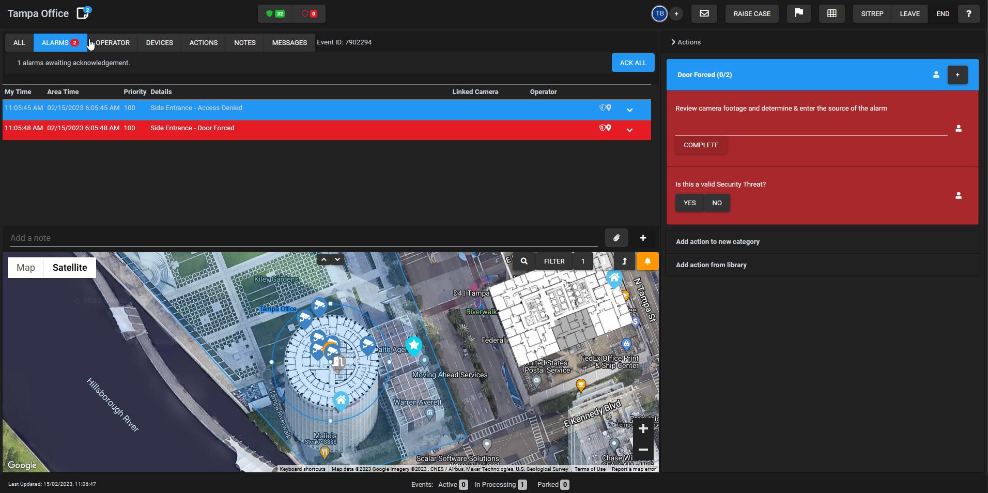Switch the map to Satellite view
988x493 pixels.
point(70,268)
